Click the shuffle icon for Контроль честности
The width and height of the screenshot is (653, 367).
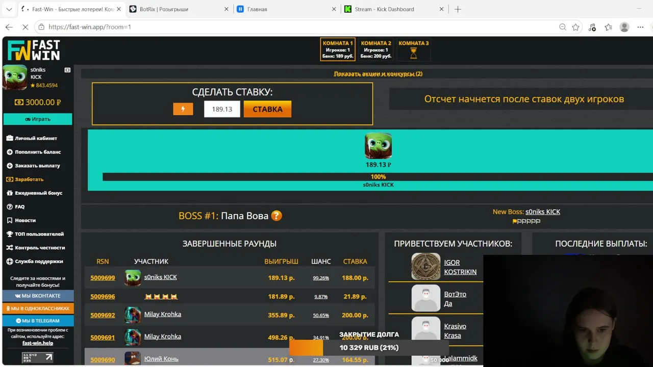(x=10, y=248)
